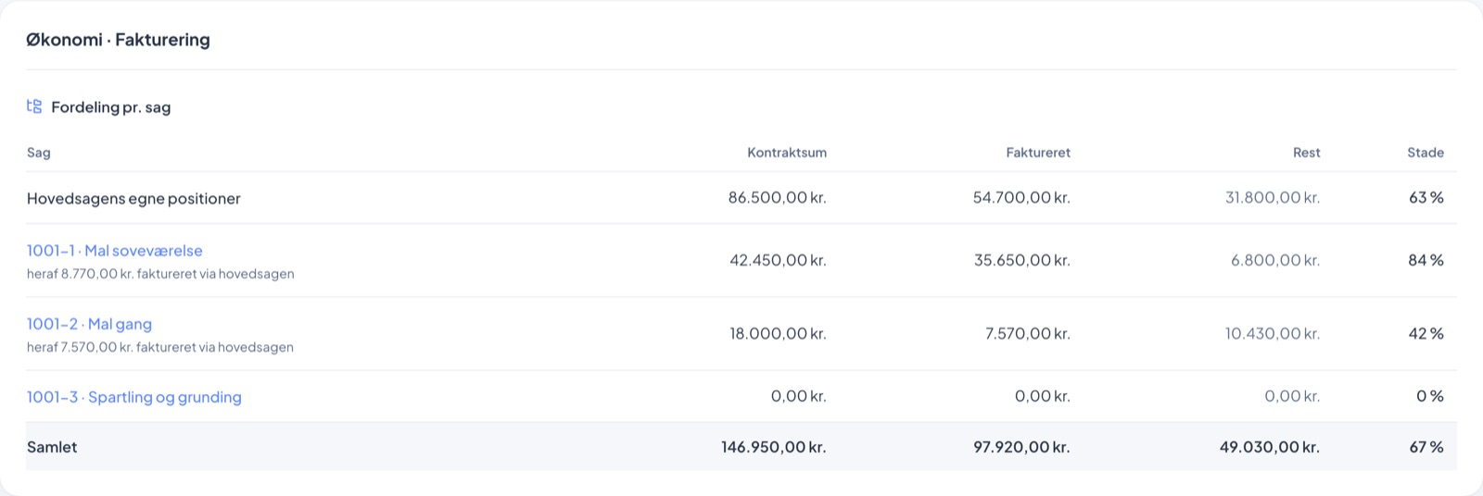
Task: Click the 49.030,00 kr. total remaining amount
Action: point(1270,447)
